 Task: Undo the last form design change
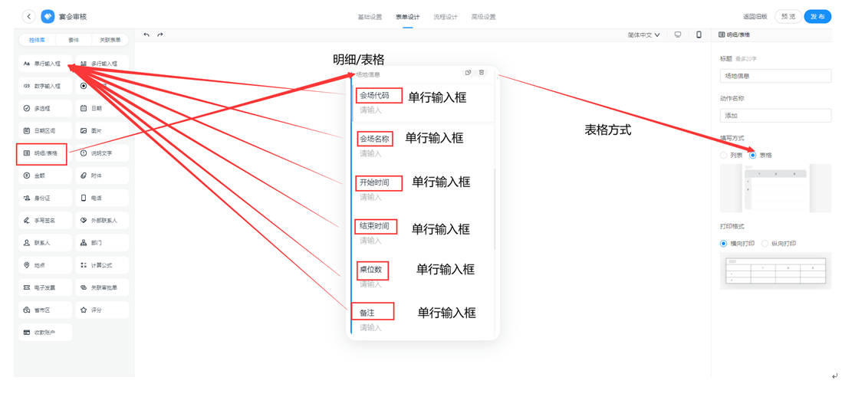pyautogui.click(x=146, y=34)
